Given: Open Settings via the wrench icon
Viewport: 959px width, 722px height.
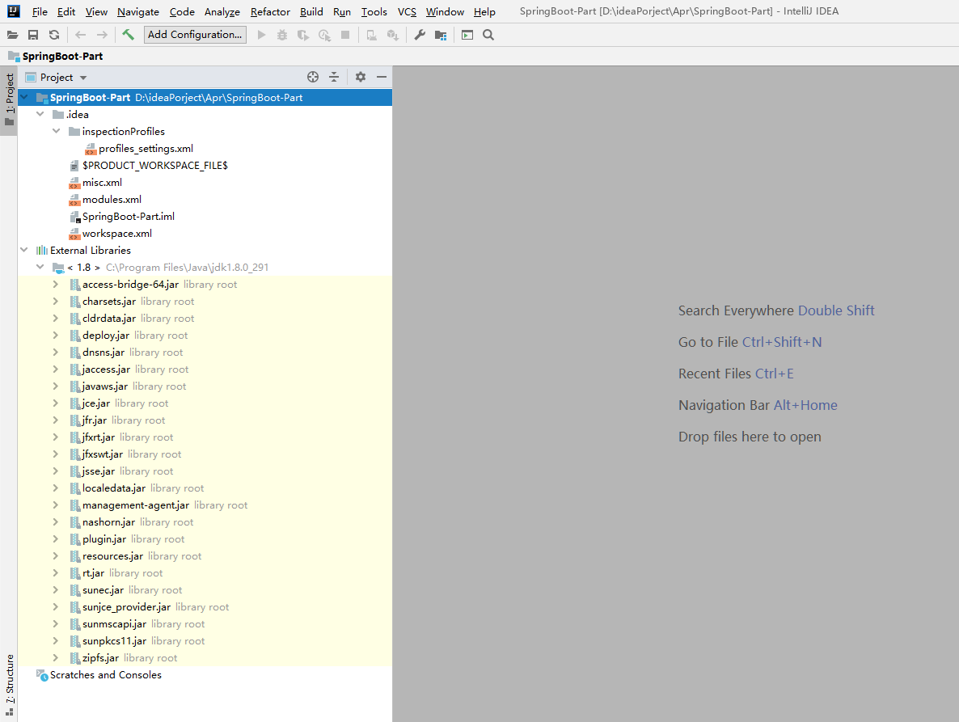Looking at the screenshot, I should pyautogui.click(x=420, y=35).
